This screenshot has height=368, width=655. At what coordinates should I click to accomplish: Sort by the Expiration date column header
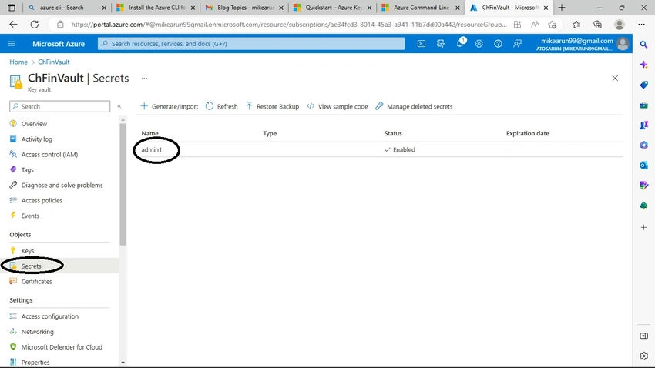528,133
